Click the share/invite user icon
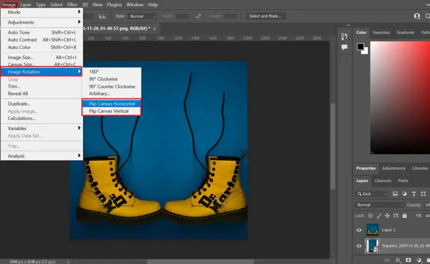Screen dimensions: 430x264 (x=417, y=16)
